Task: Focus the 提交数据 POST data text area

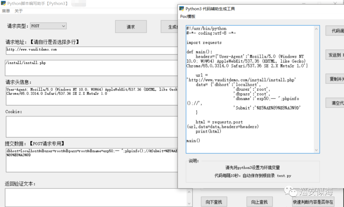Action: pos(92,160)
